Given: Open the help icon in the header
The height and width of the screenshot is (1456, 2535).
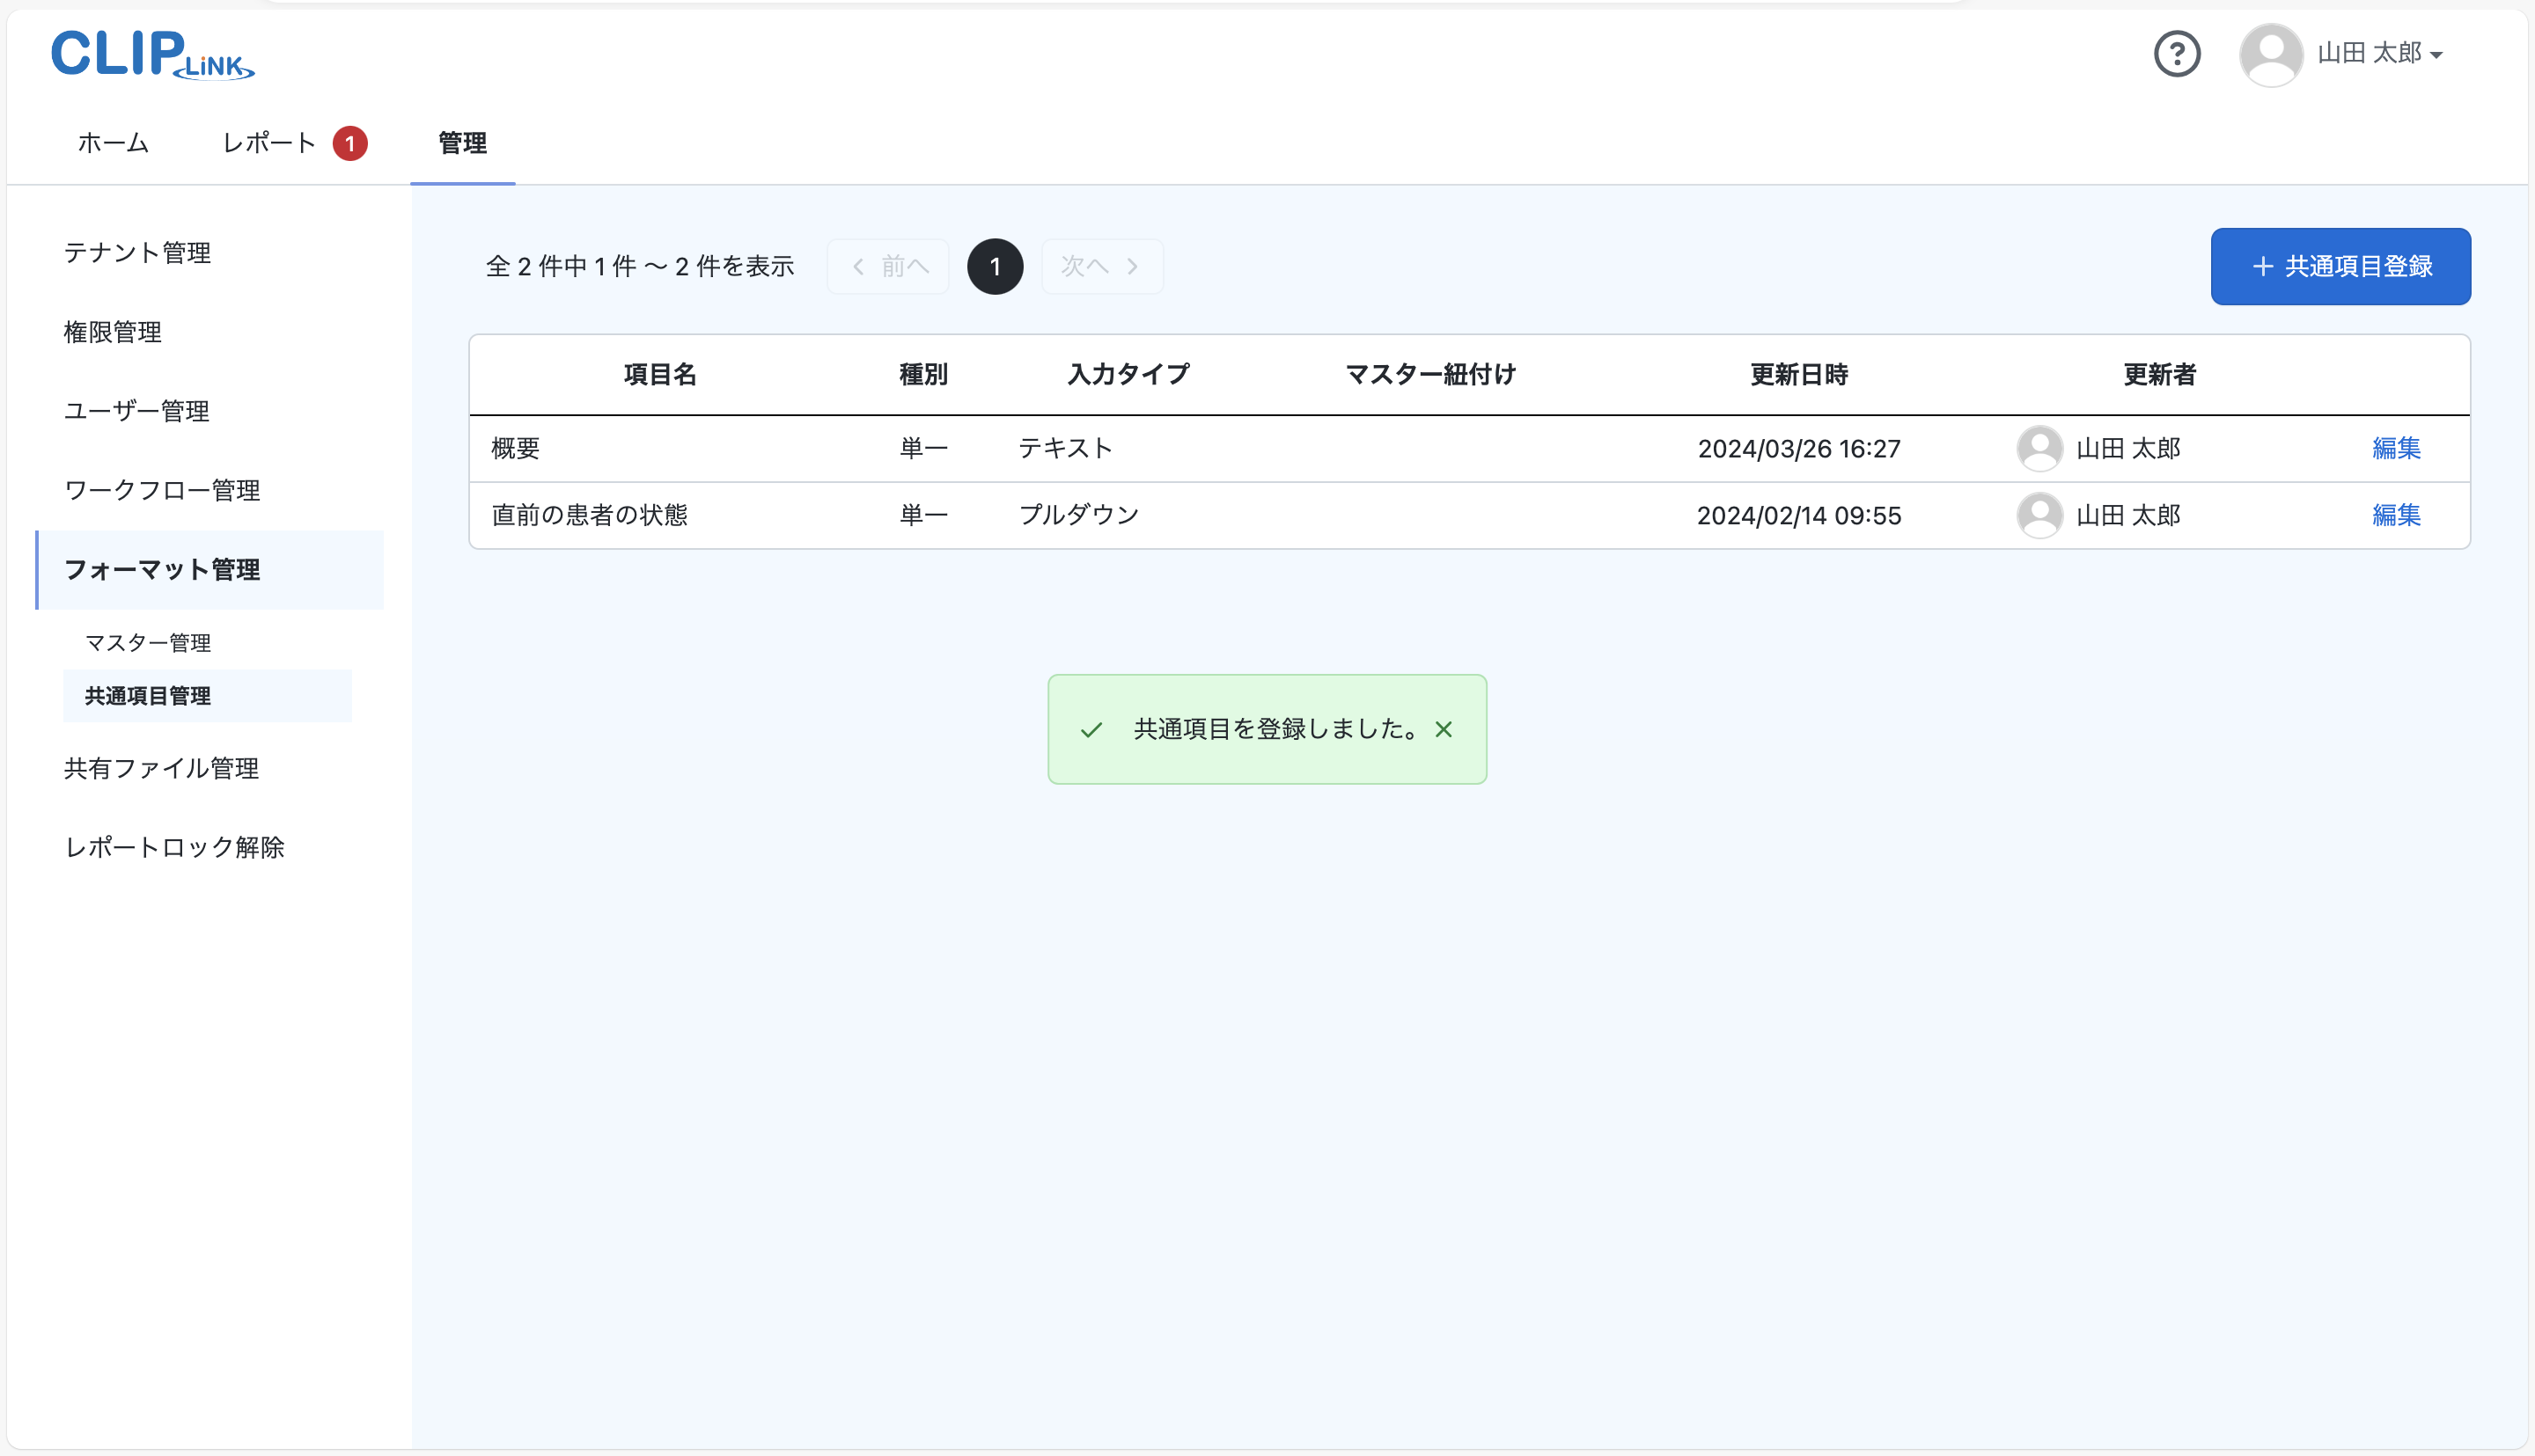Looking at the screenshot, I should tap(2178, 54).
